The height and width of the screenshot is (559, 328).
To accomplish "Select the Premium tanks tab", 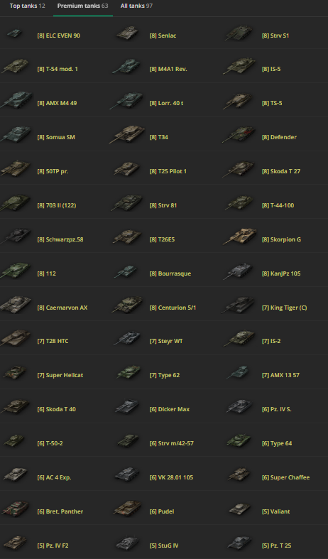I will click(83, 6).
